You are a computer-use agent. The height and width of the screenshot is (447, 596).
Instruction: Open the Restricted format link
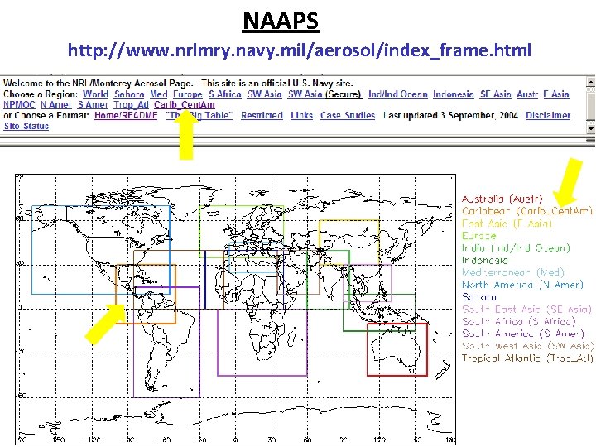pyautogui.click(x=262, y=115)
